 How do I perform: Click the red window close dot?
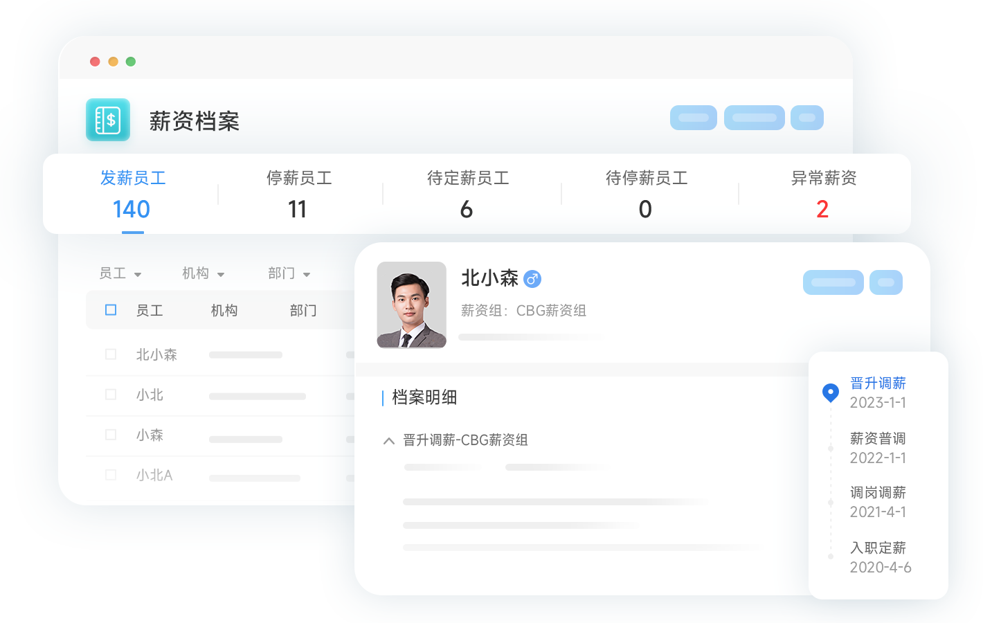tap(95, 62)
